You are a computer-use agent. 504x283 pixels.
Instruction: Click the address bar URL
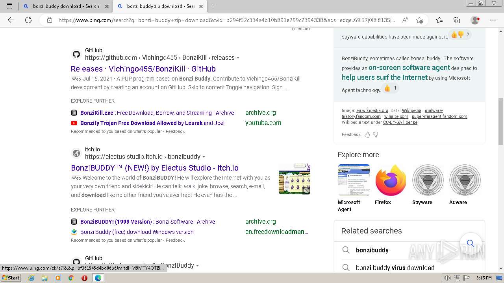click(x=226, y=20)
